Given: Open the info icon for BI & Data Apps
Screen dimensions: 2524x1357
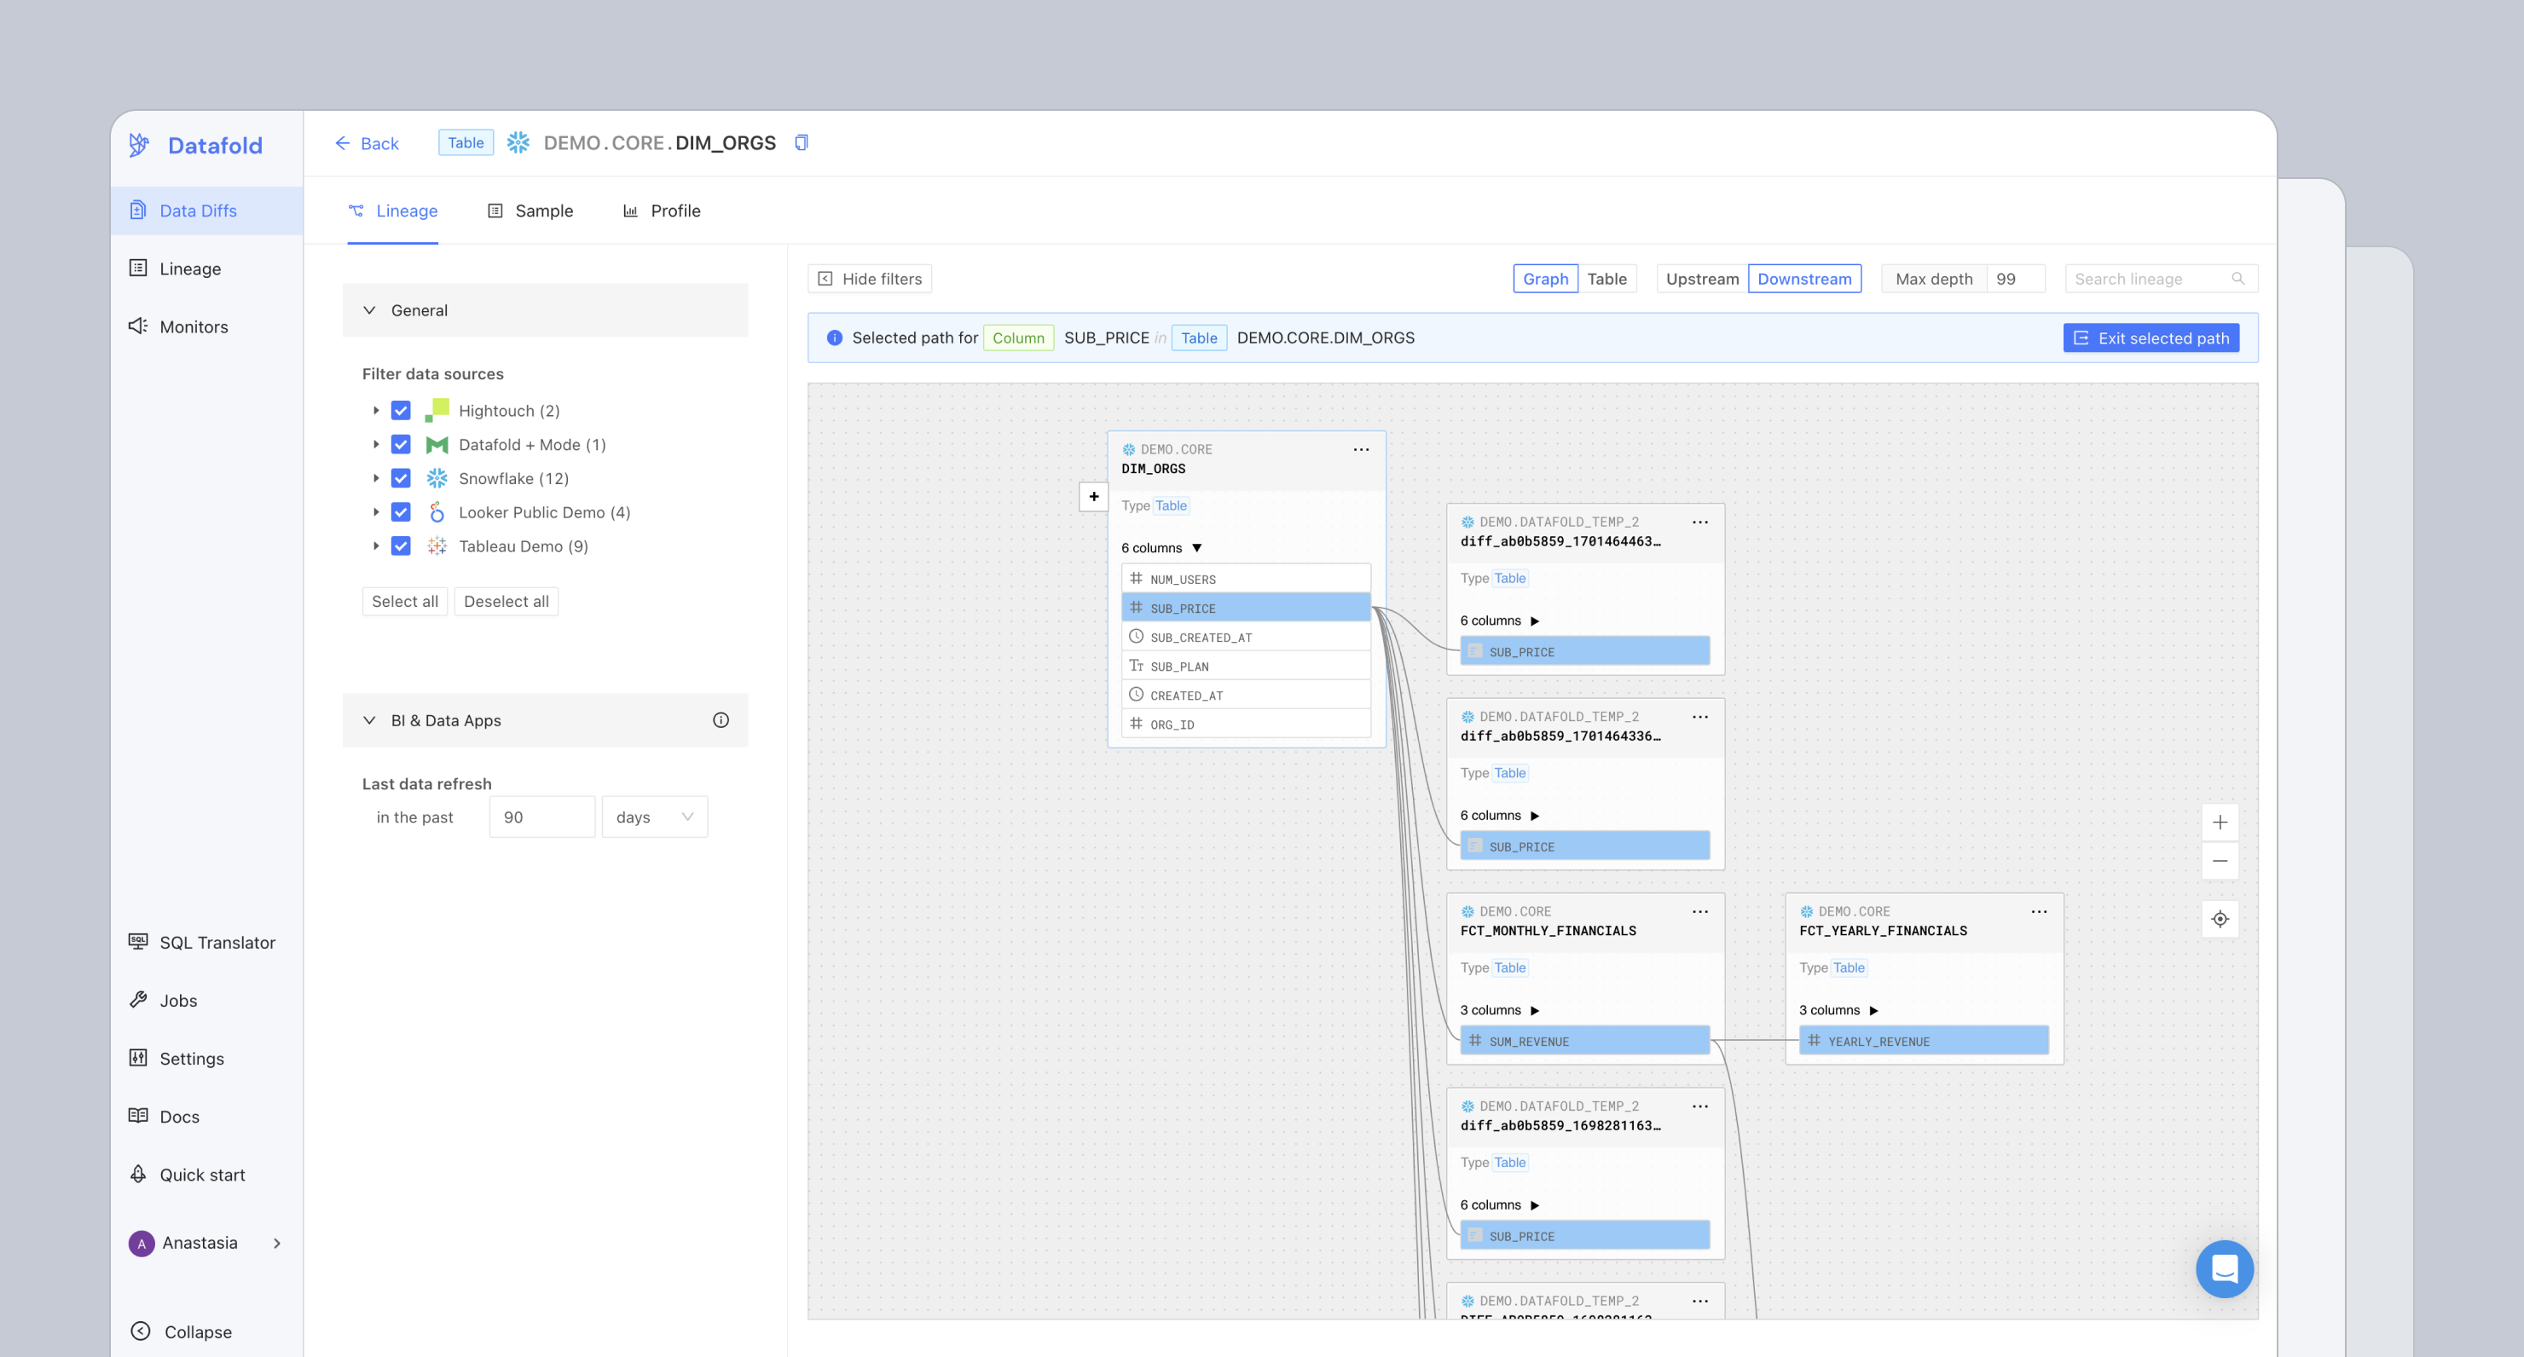Looking at the screenshot, I should click(721, 720).
